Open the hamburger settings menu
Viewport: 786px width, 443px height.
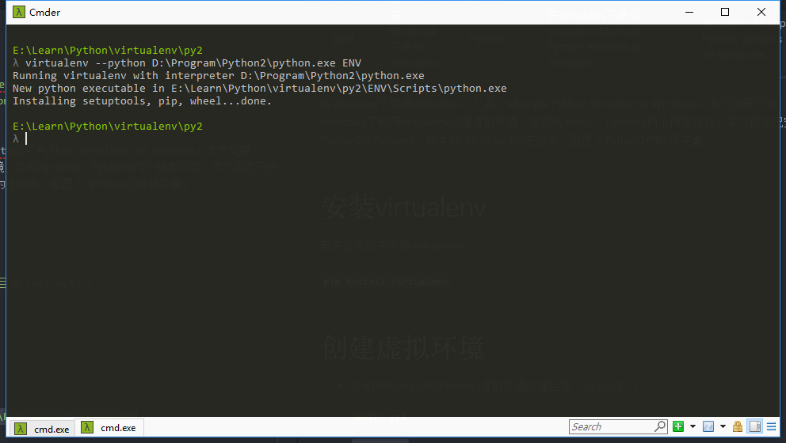coord(772,426)
